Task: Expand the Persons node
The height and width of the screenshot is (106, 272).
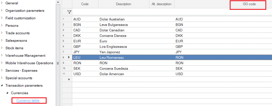Action: coord(2,26)
